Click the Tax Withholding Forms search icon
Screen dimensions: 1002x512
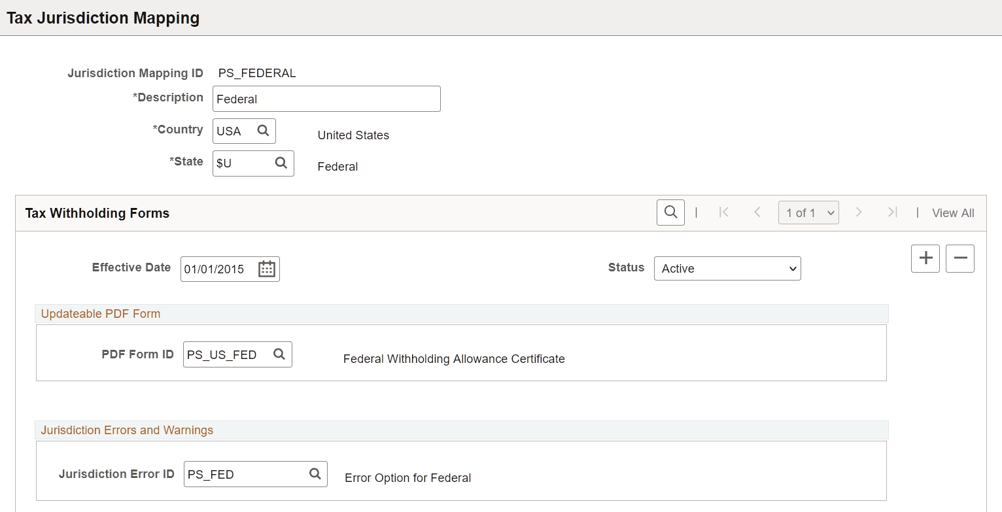point(670,213)
